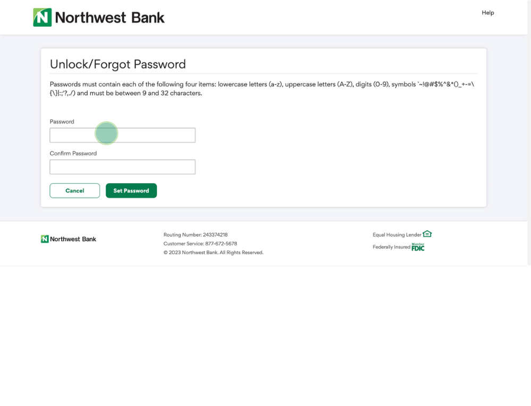Click the Member FDIC logo
The height and width of the screenshot is (406, 531).
pos(418,247)
